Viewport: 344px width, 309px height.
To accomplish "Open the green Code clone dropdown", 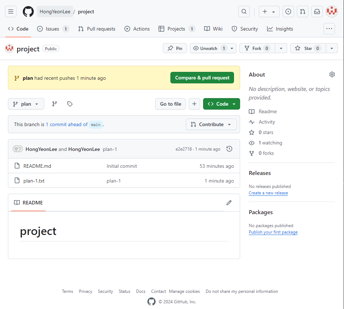I will click(221, 104).
